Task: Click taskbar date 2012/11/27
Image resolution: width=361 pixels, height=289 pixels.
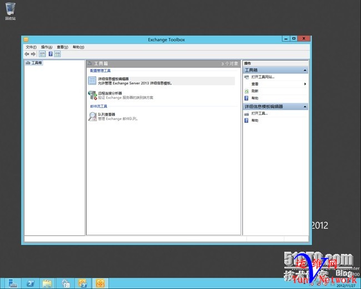Action: [346, 286]
